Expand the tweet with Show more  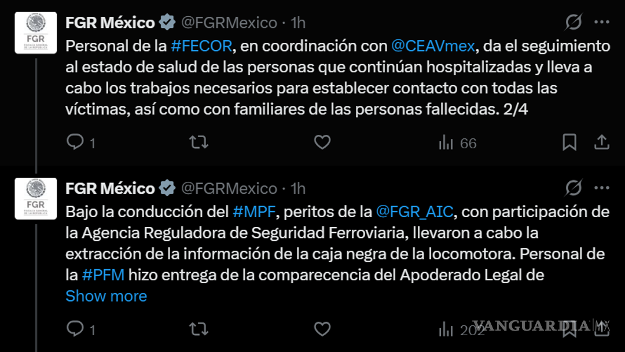pos(106,296)
